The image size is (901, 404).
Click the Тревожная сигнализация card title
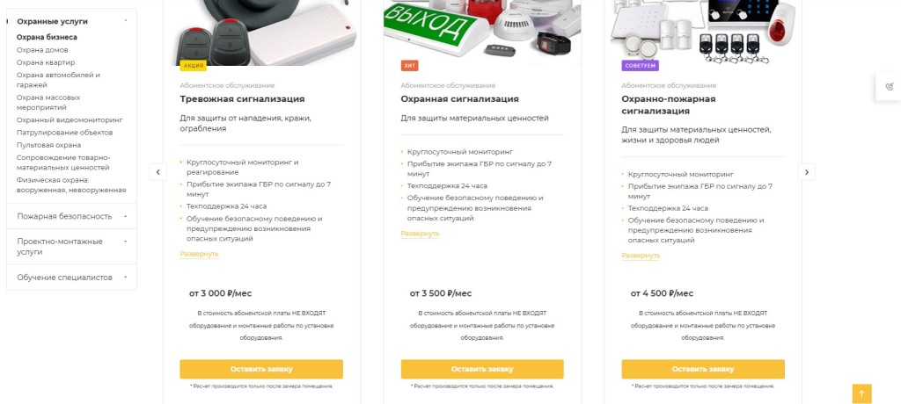click(242, 99)
